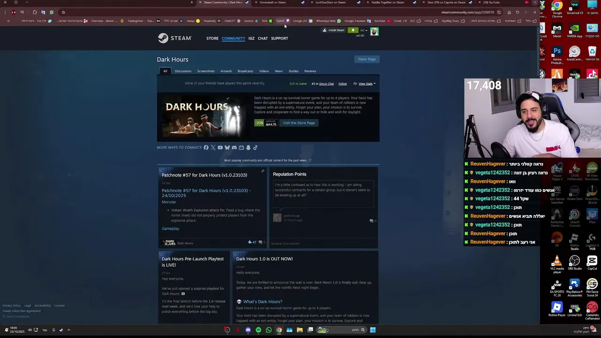
Task: Switch to the Screenshots tab
Action: [206, 71]
